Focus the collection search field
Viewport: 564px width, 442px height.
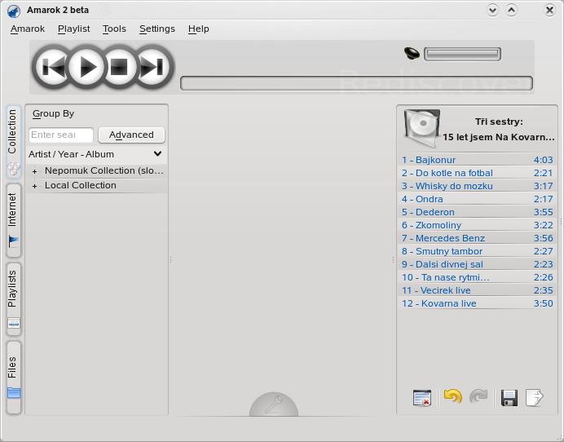[x=61, y=135]
